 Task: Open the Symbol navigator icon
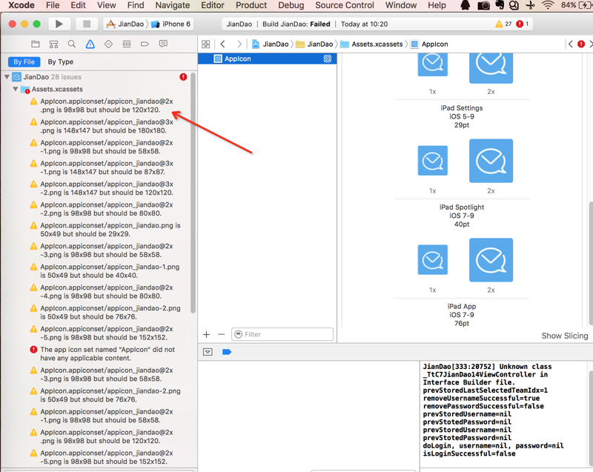[x=53, y=44]
